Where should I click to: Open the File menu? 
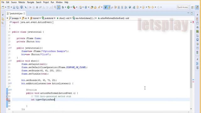point(3,2)
